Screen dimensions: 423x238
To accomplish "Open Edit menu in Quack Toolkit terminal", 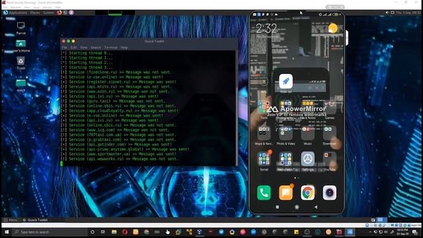I will (x=73, y=48).
